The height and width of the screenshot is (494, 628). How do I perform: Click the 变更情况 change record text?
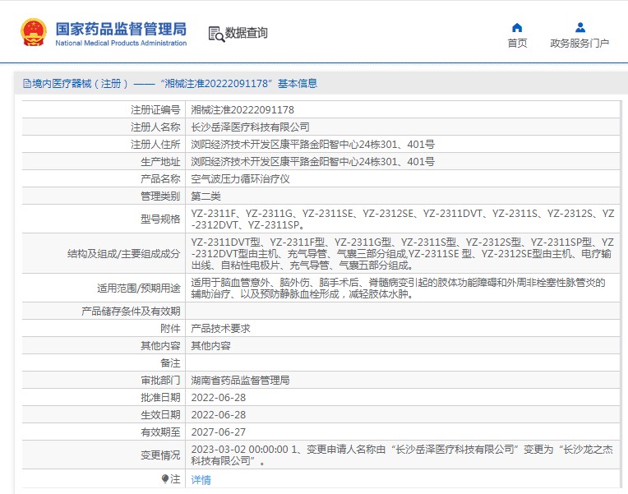402,455
